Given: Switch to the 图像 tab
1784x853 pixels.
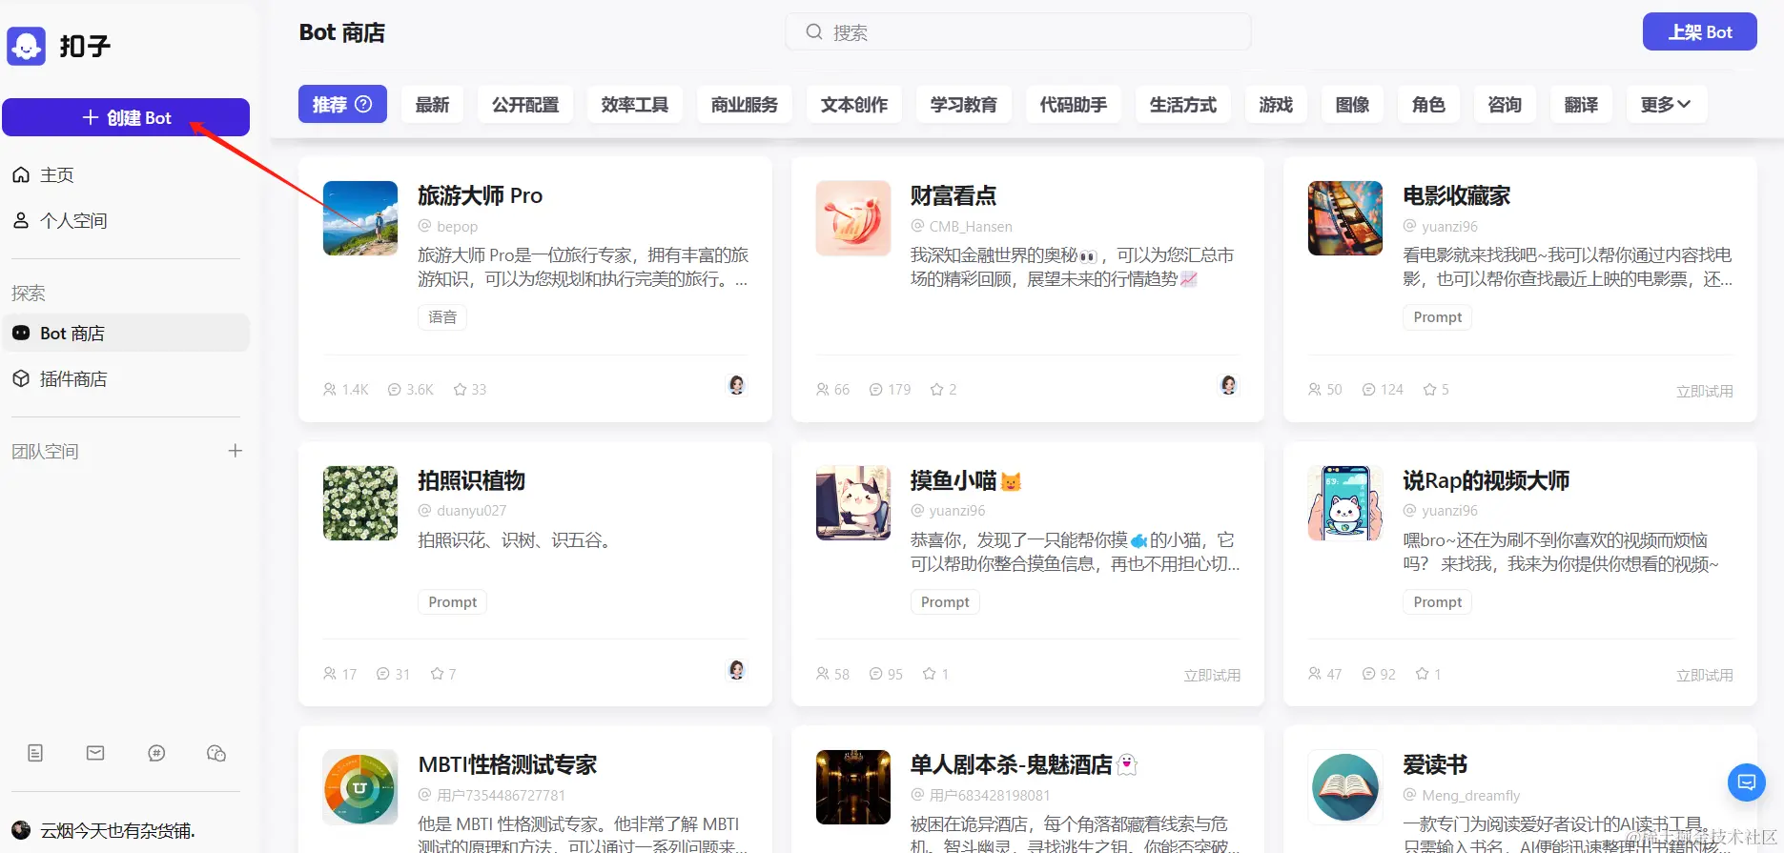Looking at the screenshot, I should point(1352,105).
